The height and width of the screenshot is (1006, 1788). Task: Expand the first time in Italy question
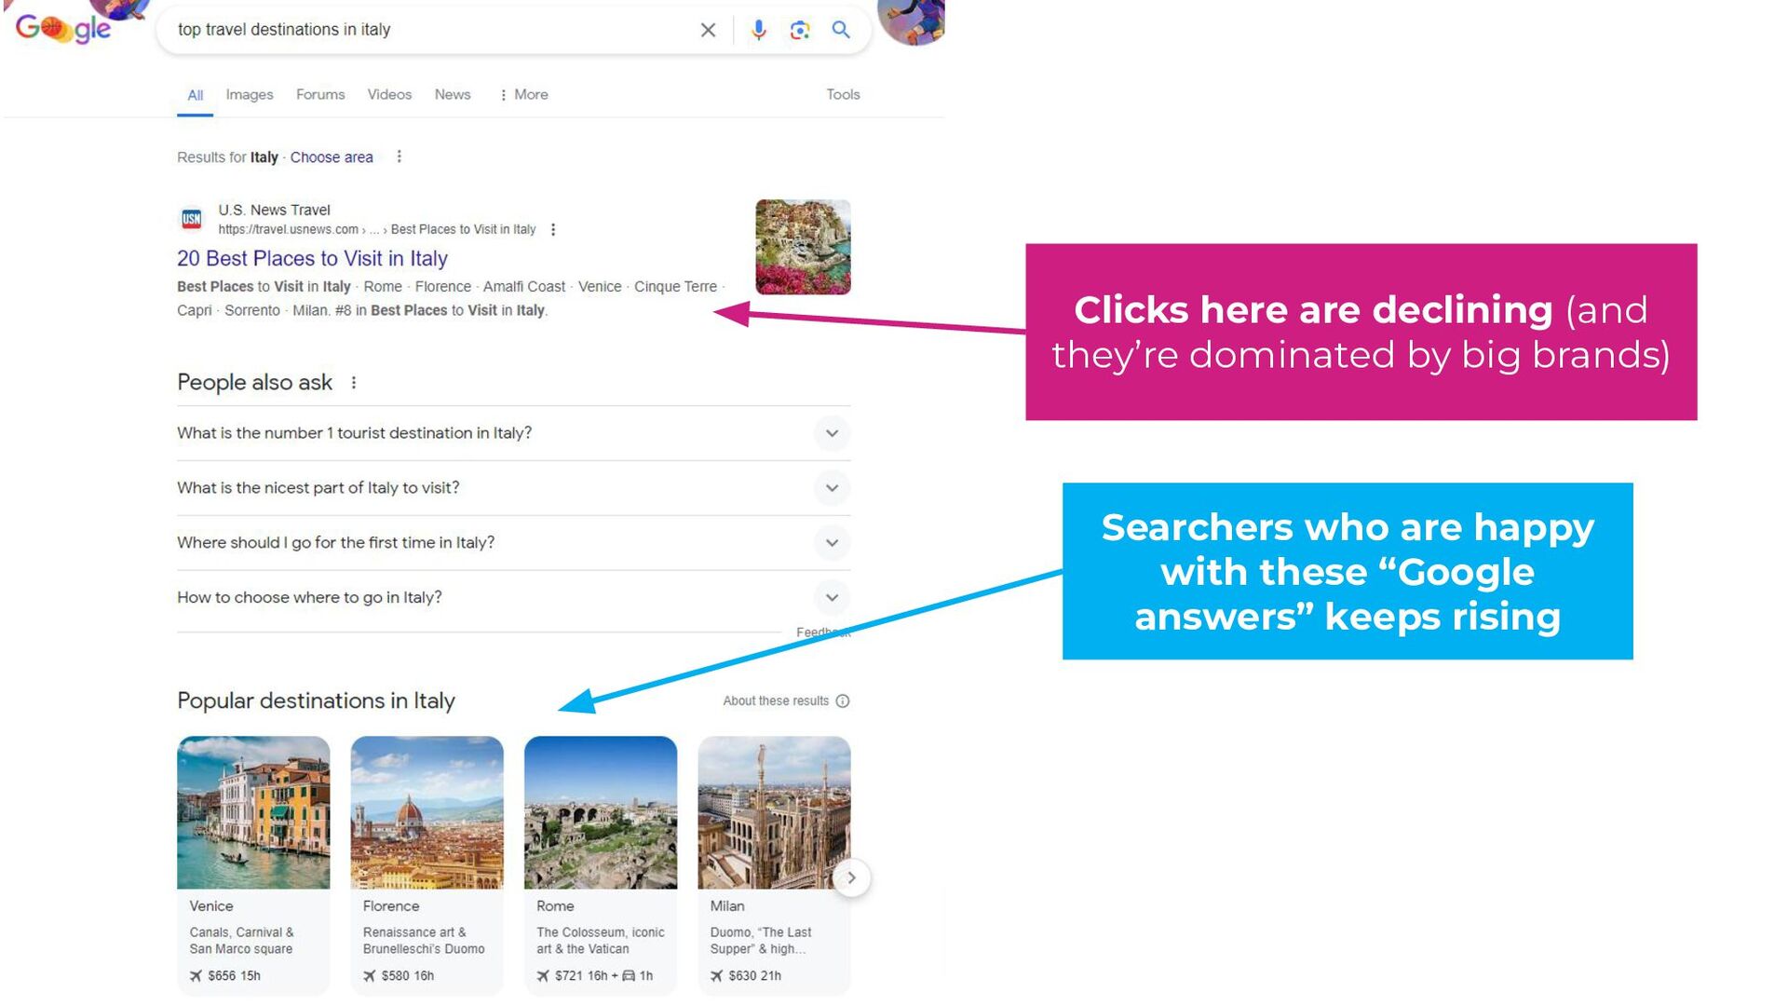(513, 543)
